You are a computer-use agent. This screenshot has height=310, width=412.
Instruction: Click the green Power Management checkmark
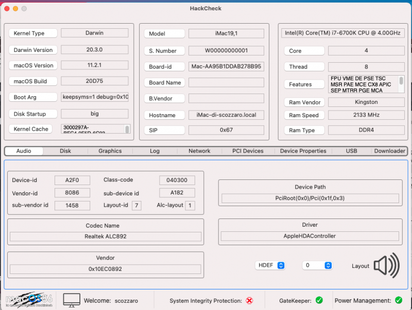[x=398, y=300]
